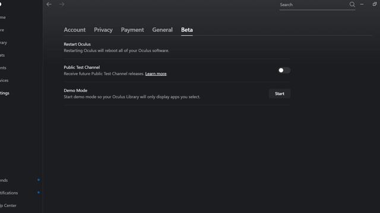Open the Payment tab
380x213 pixels.
click(x=132, y=30)
